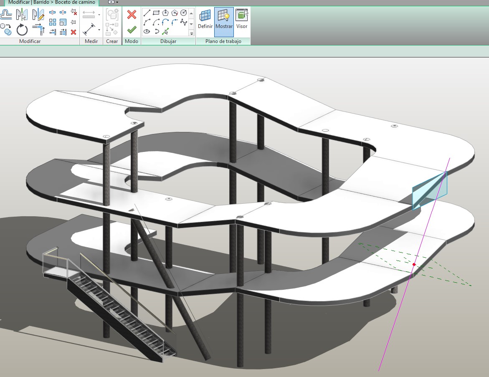Expand the measure-between-references dropdown arrow
The image size is (489, 377).
(99, 15)
